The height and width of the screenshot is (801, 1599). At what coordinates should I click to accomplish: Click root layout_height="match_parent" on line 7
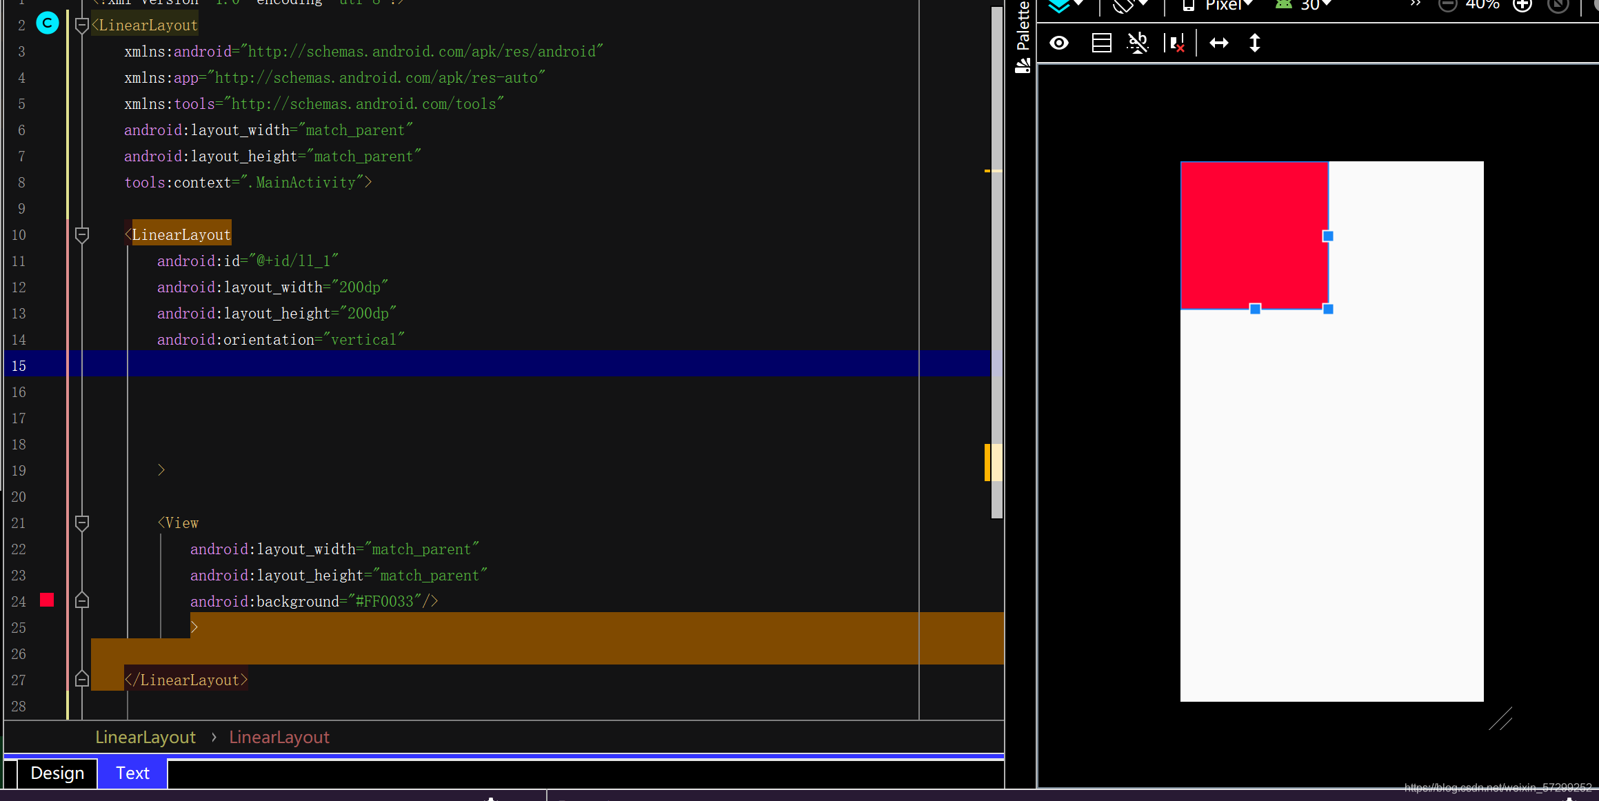tap(272, 156)
